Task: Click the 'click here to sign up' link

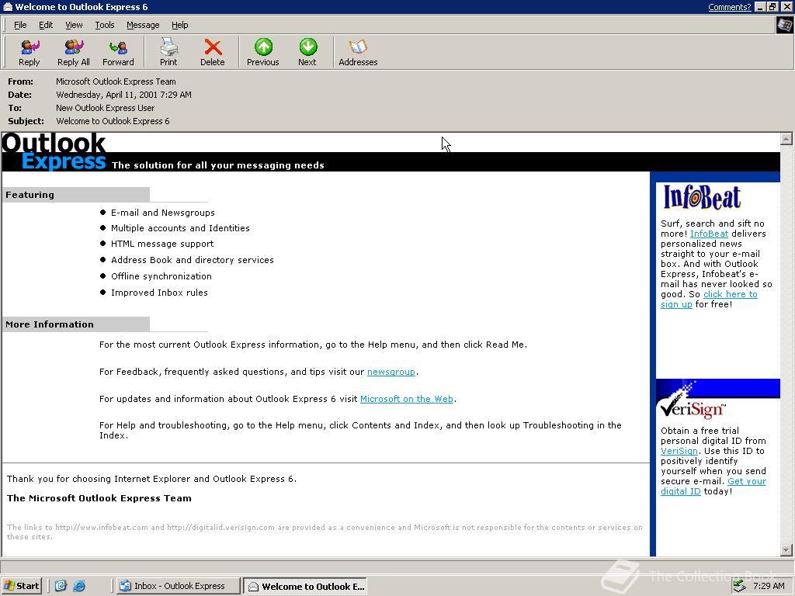Action: [x=730, y=294]
